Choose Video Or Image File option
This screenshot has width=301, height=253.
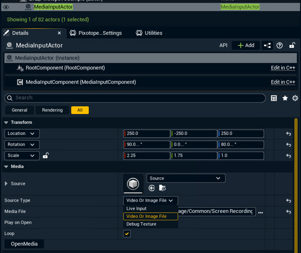tap(151, 217)
